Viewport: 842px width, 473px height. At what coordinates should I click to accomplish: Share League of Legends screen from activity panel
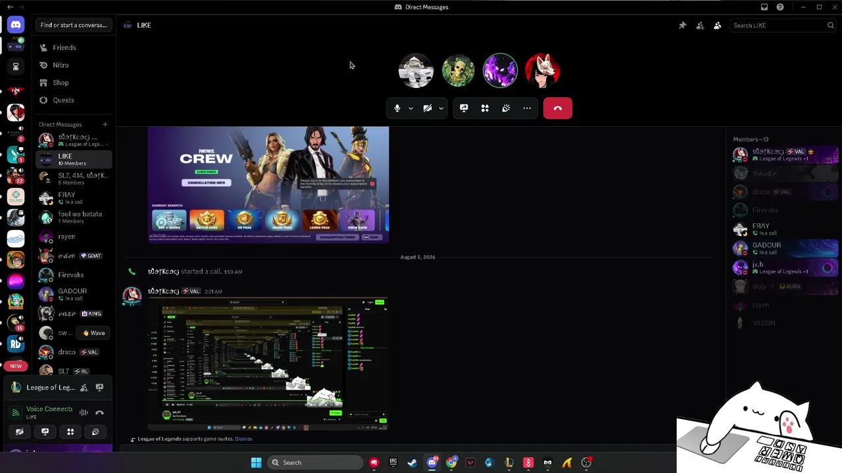[x=99, y=388]
